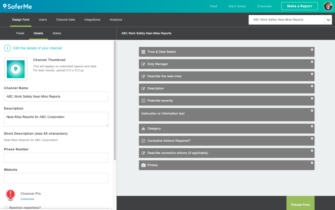Open the Analytics section
Viewport: 335px width, 210px height.
(116, 20)
